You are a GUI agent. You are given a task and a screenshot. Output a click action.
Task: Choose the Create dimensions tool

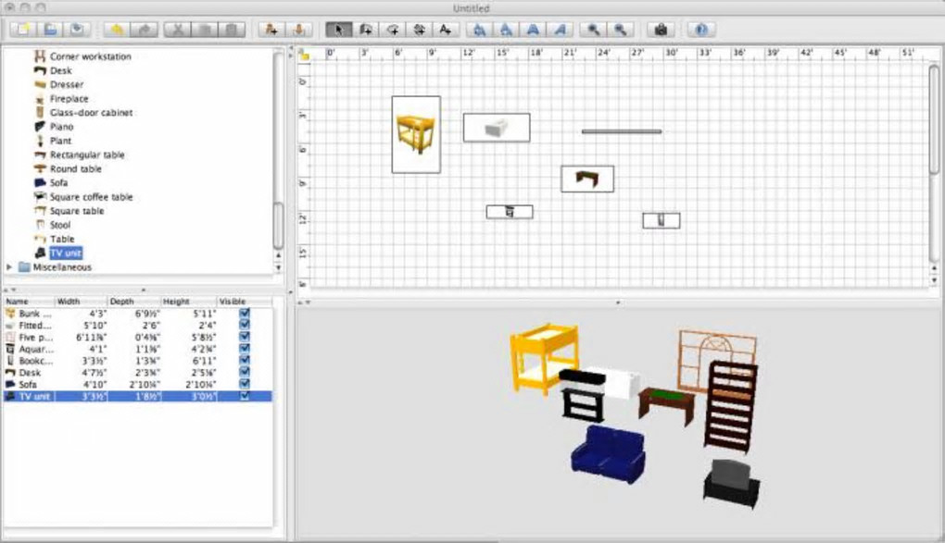pos(419,30)
